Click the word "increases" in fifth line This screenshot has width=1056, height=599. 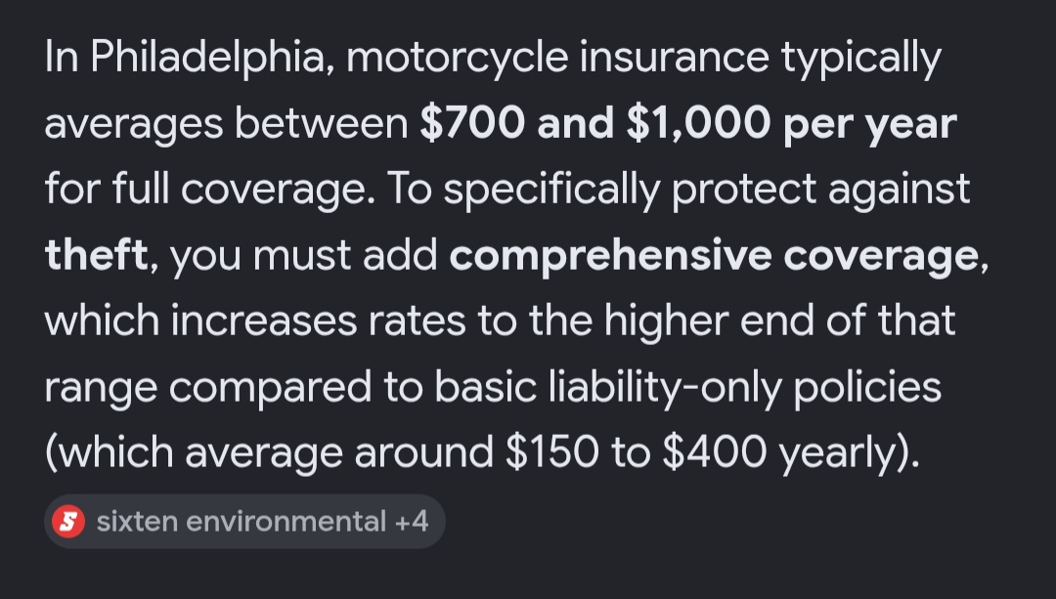click(x=263, y=321)
